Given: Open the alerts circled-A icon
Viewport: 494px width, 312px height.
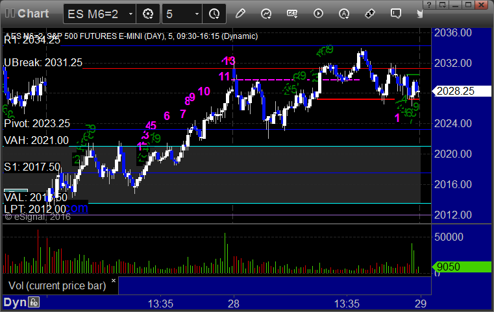Looking at the screenshot, I should click(x=344, y=14).
